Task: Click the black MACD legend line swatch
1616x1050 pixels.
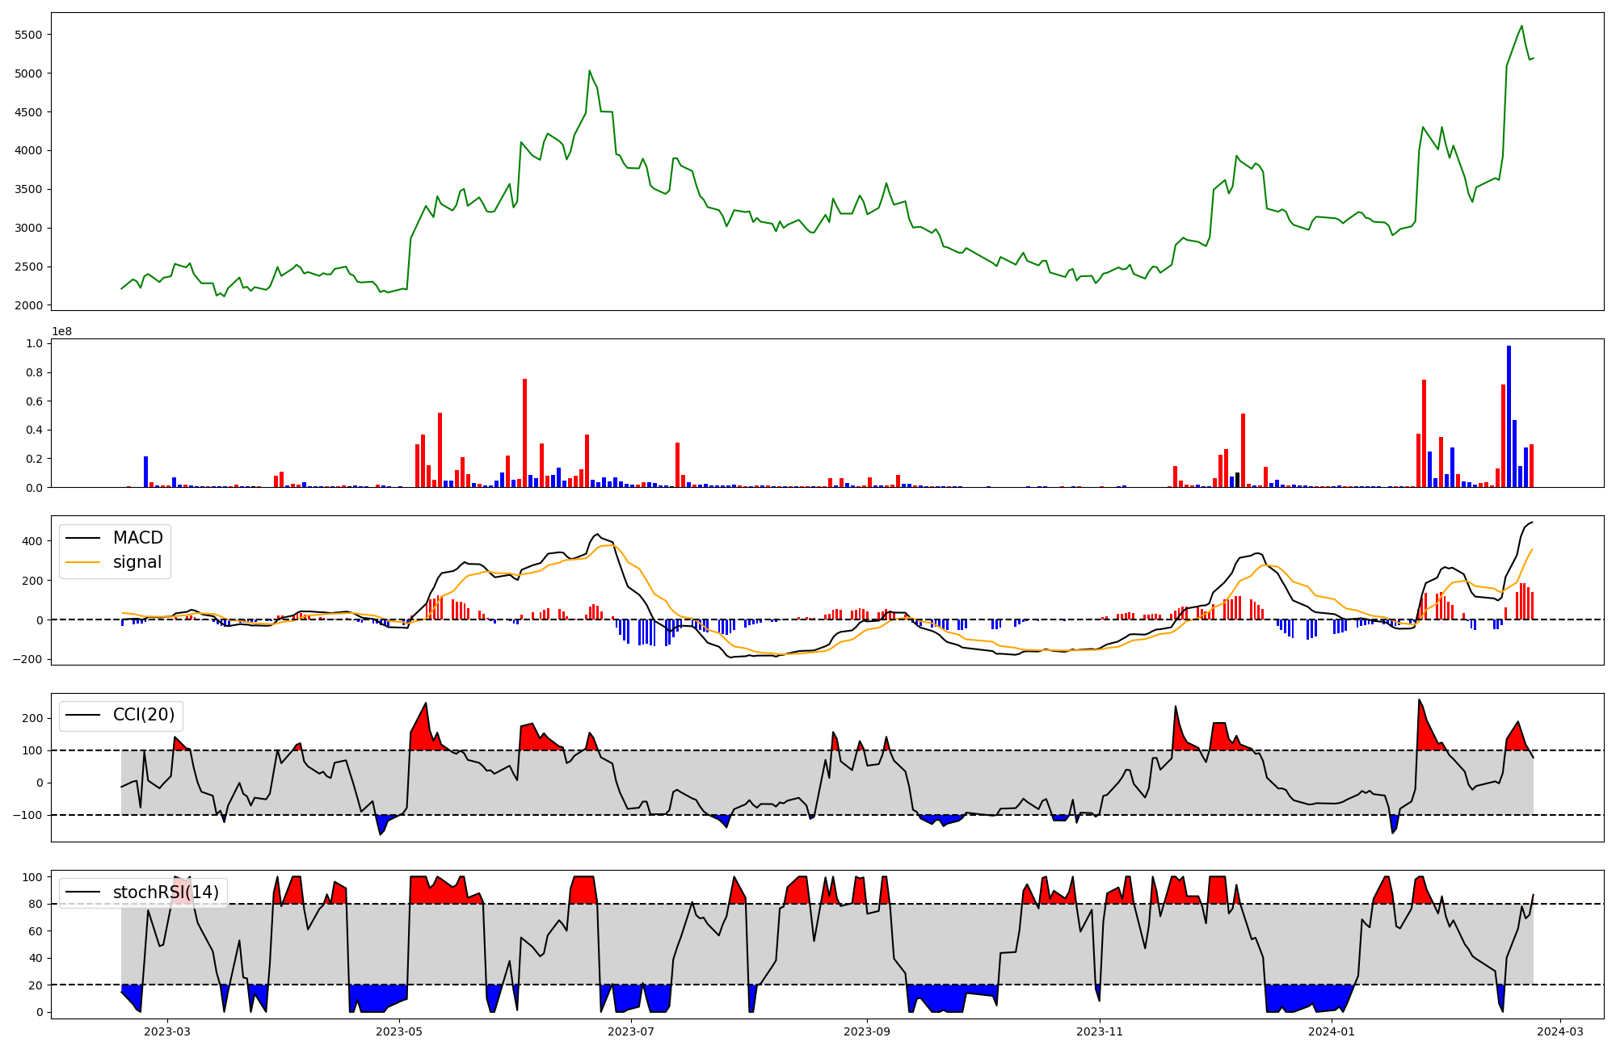Action: coord(82,538)
